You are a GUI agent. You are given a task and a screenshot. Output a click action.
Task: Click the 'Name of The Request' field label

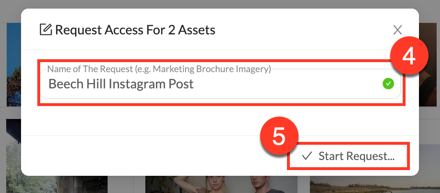(159, 69)
